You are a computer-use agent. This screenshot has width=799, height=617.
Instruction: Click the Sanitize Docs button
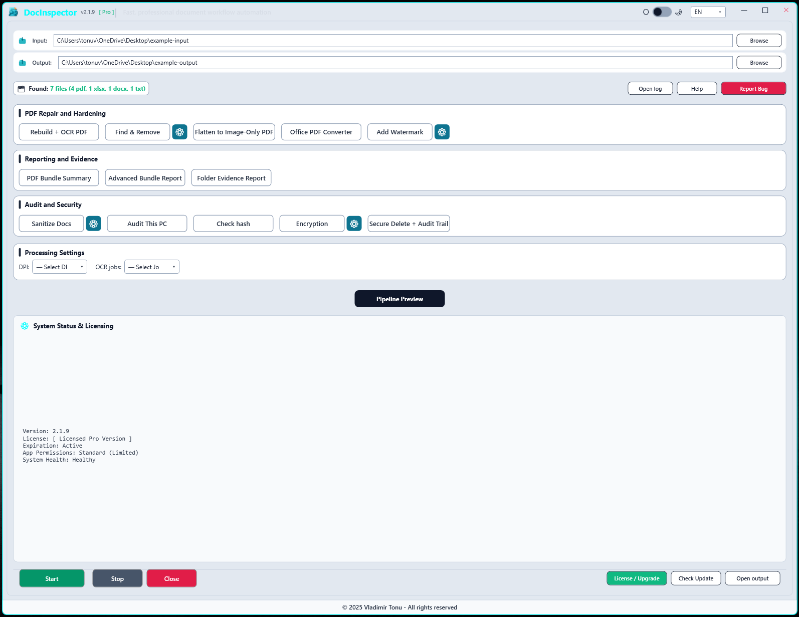pos(51,224)
